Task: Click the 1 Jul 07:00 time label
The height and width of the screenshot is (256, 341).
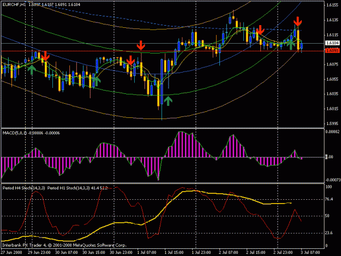Action: 147,252
